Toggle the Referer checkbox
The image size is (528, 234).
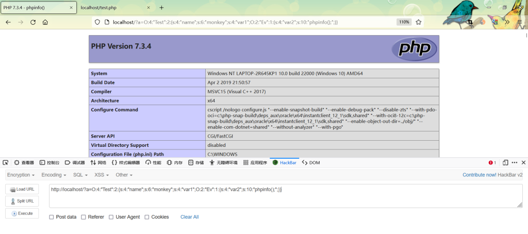(84, 217)
